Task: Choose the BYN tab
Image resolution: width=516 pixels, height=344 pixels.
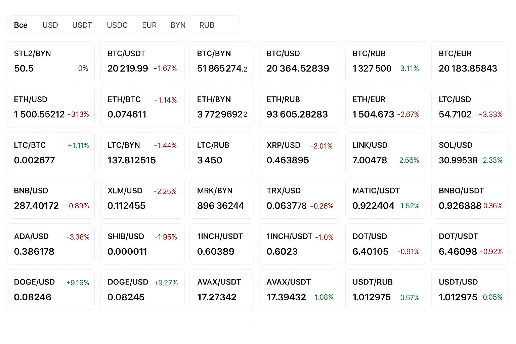Action: click(178, 25)
